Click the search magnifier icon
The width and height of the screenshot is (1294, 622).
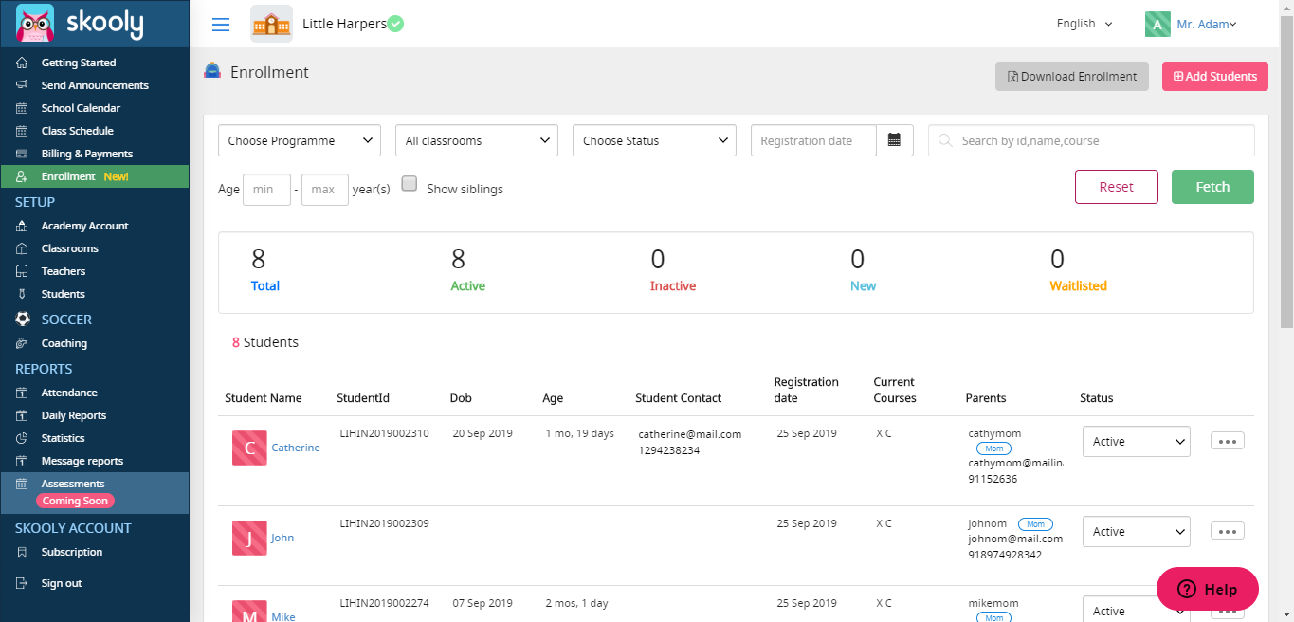click(945, 140)
